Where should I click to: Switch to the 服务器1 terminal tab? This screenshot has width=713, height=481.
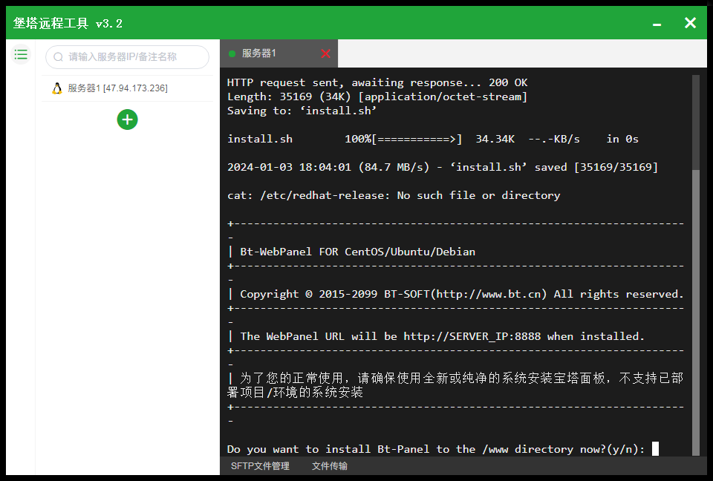[x=279, y=53]
